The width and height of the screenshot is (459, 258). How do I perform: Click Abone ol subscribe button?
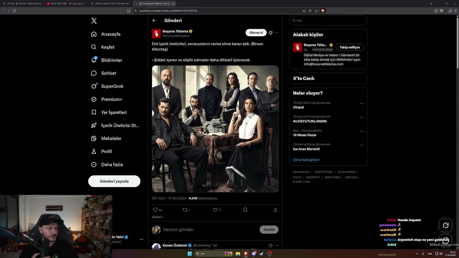[x=256, y=33]
